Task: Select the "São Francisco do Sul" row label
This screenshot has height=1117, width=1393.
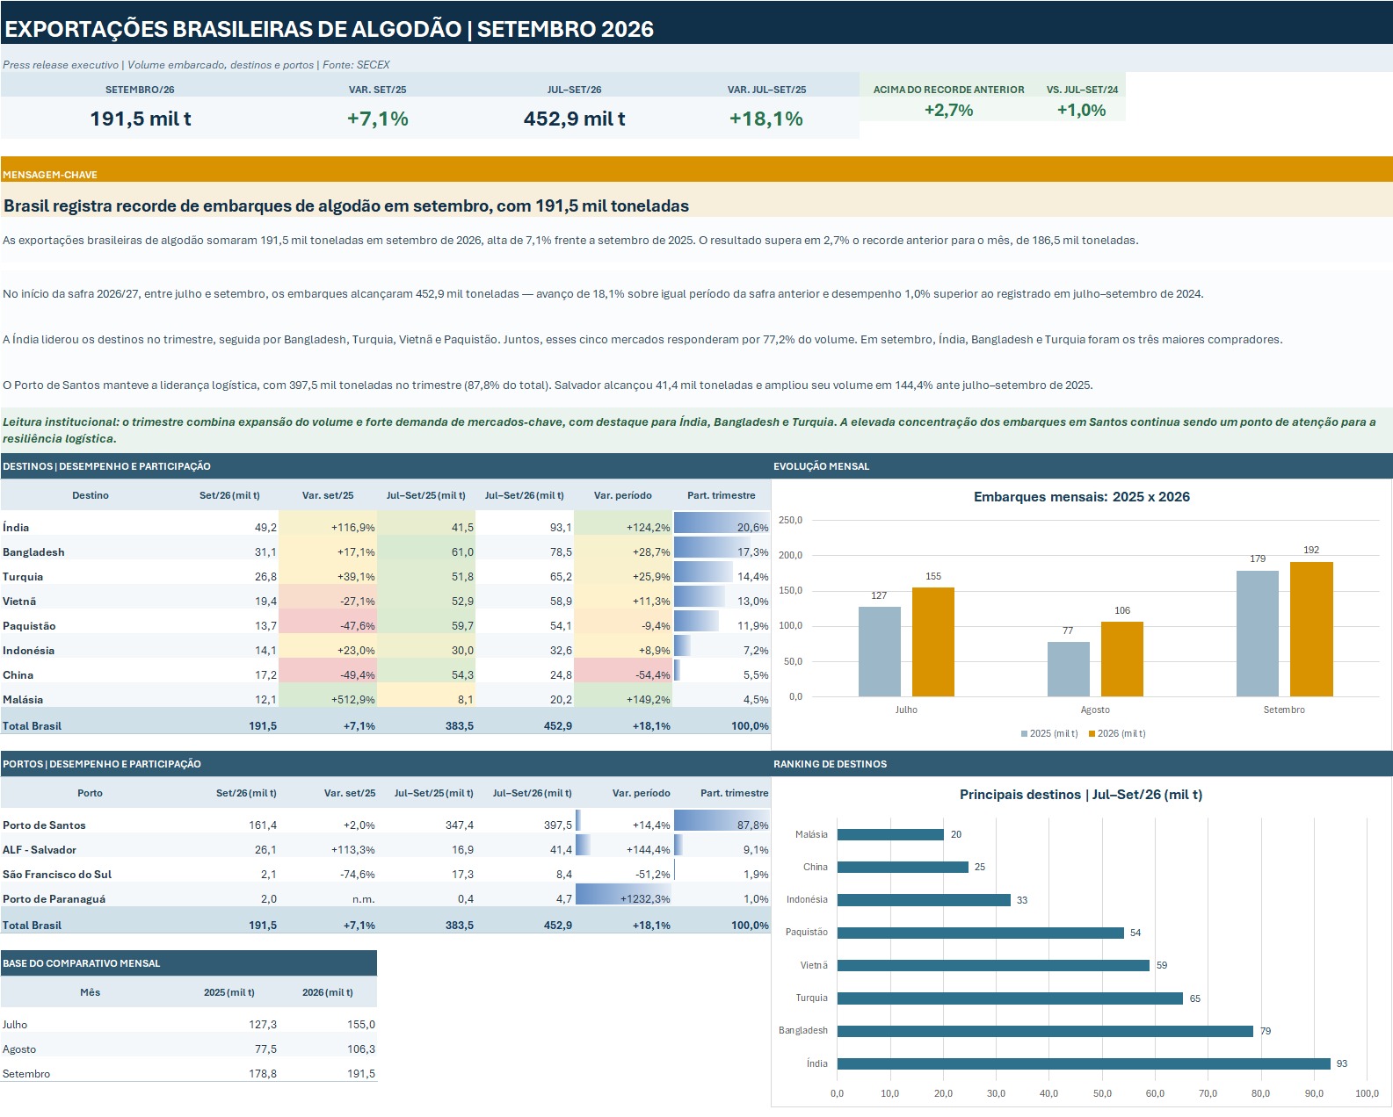Action: coord(57,875)
